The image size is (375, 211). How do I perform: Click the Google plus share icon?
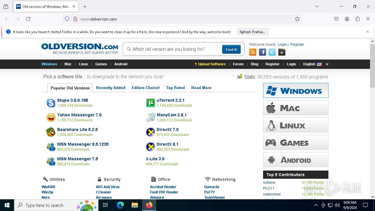click(282, 52)
